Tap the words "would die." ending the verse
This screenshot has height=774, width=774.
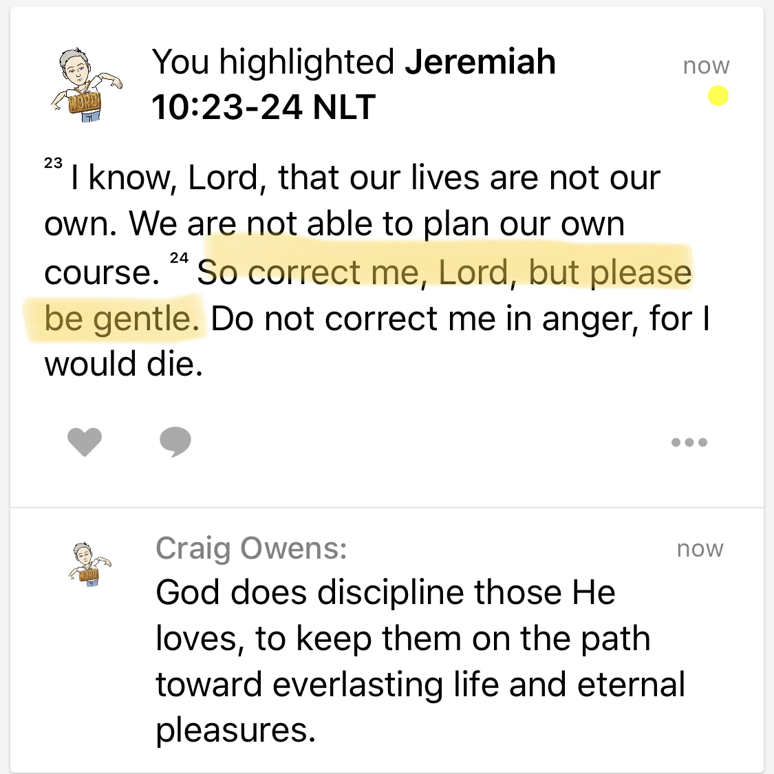124,364
